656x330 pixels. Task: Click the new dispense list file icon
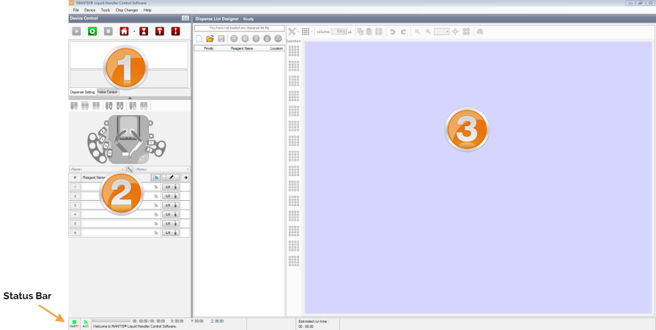(199, 39)
